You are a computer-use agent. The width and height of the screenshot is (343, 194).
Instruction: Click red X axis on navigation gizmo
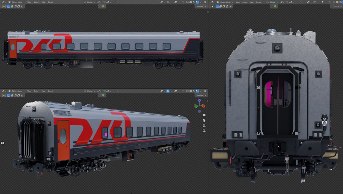[x=204, y=106]
